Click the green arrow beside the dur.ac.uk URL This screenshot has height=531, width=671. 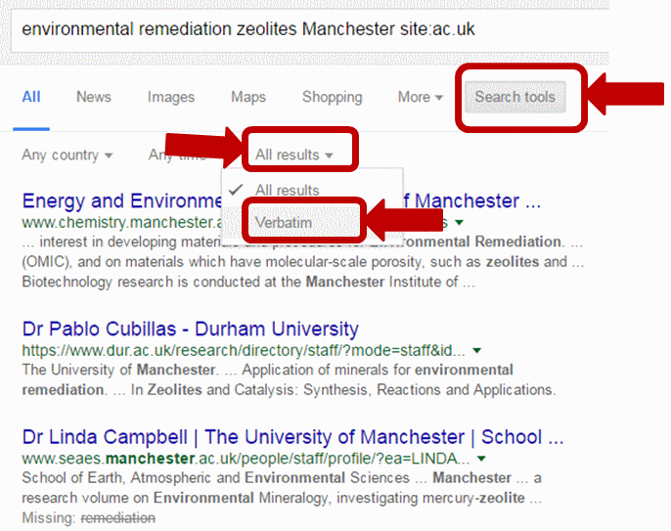point(476,351)
